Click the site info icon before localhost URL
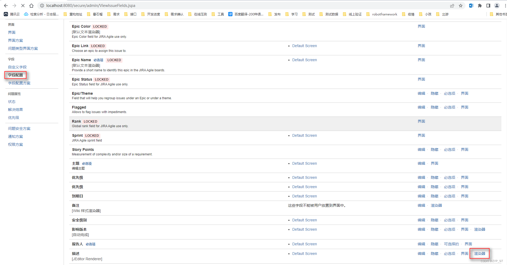Image resolution: width=507 pixels, height=265 pixels. [x=42, y=5]
